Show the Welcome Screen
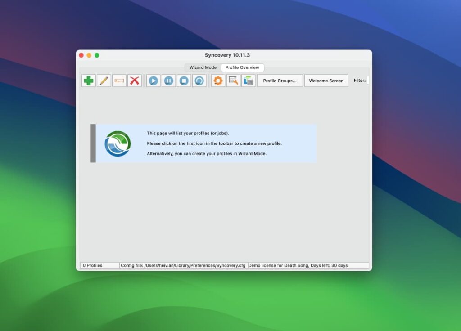Viewport: 461px width, 331px height. pos(326,81)
